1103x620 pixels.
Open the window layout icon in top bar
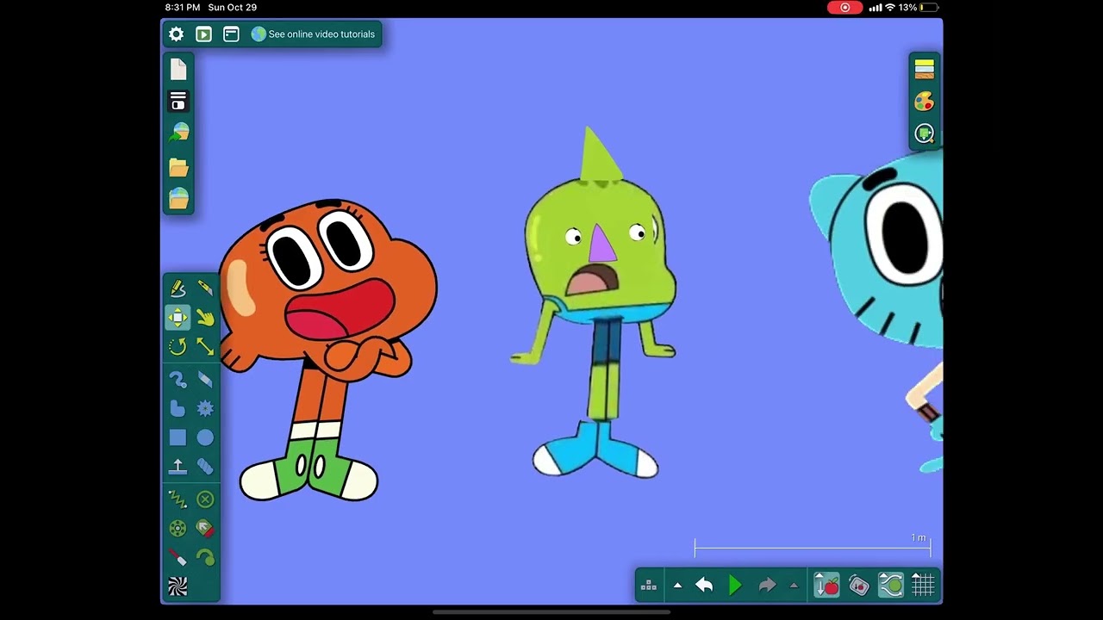[x=231, y=34]
